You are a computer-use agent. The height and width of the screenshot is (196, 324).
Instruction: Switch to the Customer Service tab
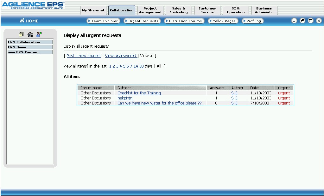tap(207, 10)
